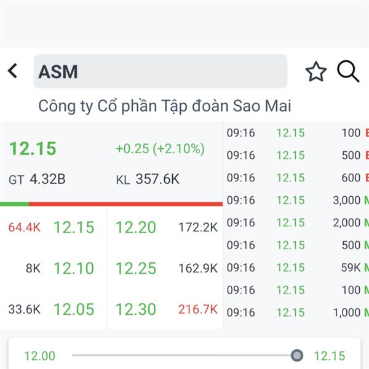The height and width of the screenshot is (369, 369).
Task: Tap the back arrow icon
Action: click(13, 71)
